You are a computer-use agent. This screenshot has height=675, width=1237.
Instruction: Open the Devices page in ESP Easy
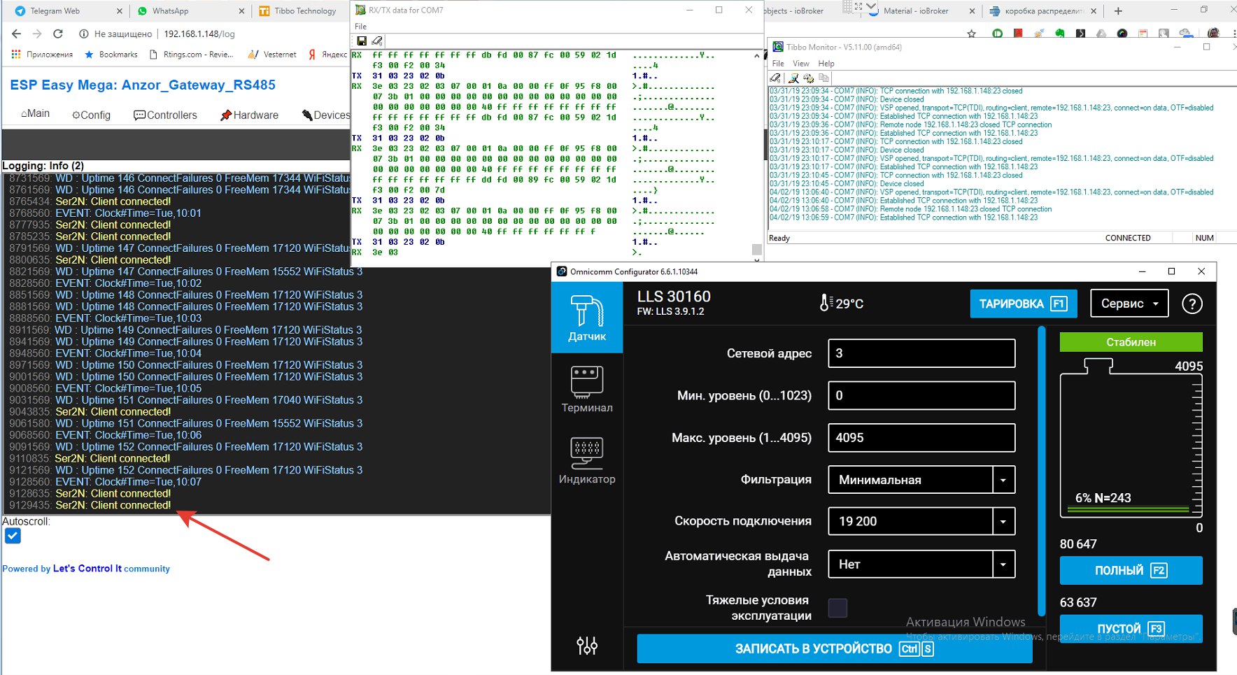pos(326,115)
